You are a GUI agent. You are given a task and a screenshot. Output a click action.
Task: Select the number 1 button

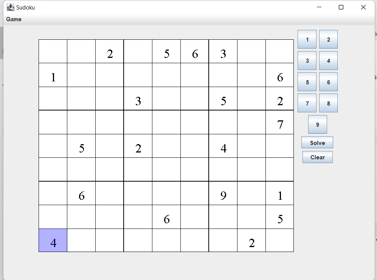(x=307, y=39)
